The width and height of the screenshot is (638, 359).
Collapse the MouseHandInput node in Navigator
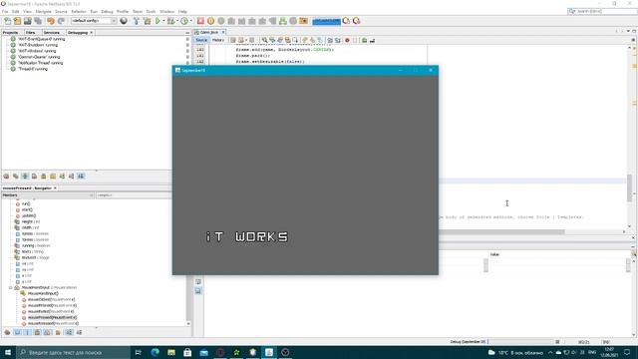11,287
